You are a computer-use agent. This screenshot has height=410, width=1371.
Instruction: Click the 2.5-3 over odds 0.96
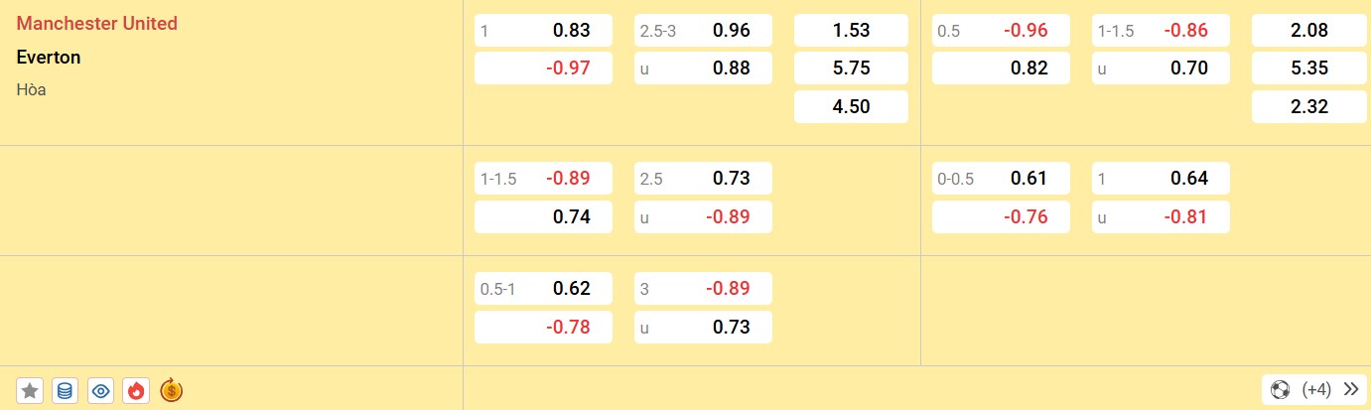[703, 31]
